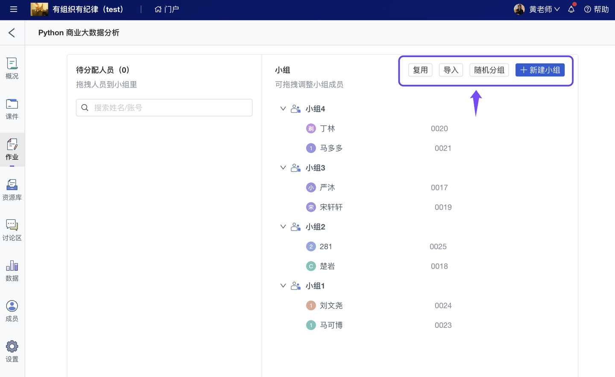Click 严沐's avatar badge
This screenshot has width=615, height=377.
click(x=311, y=187)
